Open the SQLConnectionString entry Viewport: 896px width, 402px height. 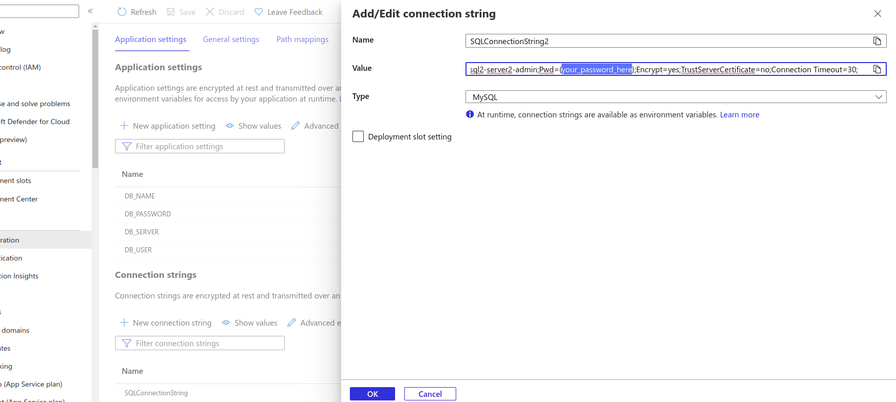click(156, 393)
